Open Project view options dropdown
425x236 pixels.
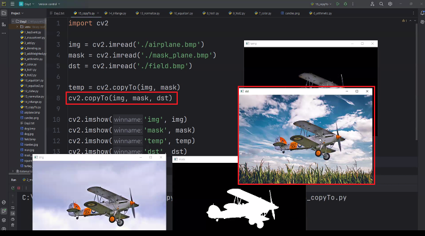pyautogui.click(x=18, y=13)
